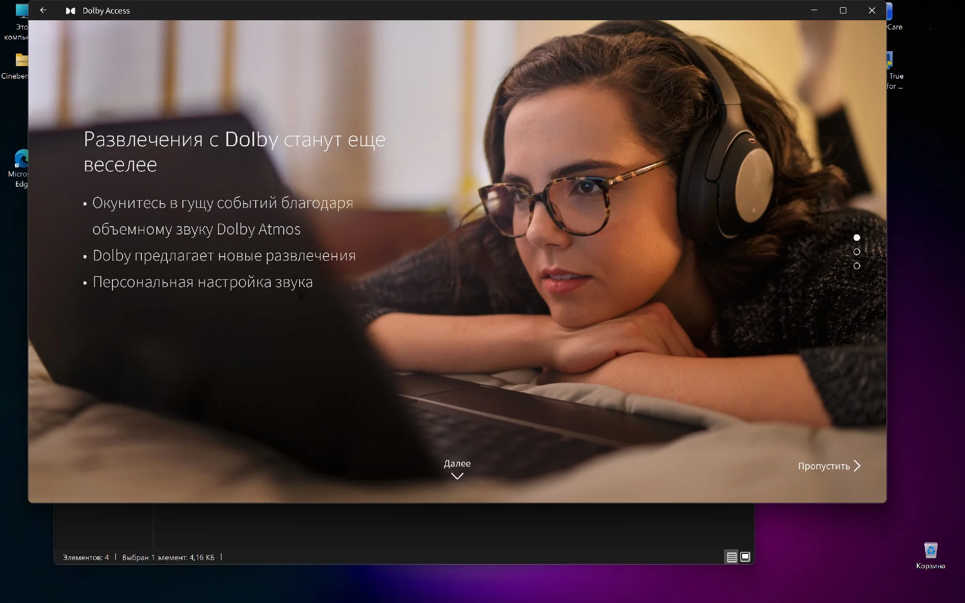
Task: Switch Explorer to details list view icon
Action: (x=731, y=557)
